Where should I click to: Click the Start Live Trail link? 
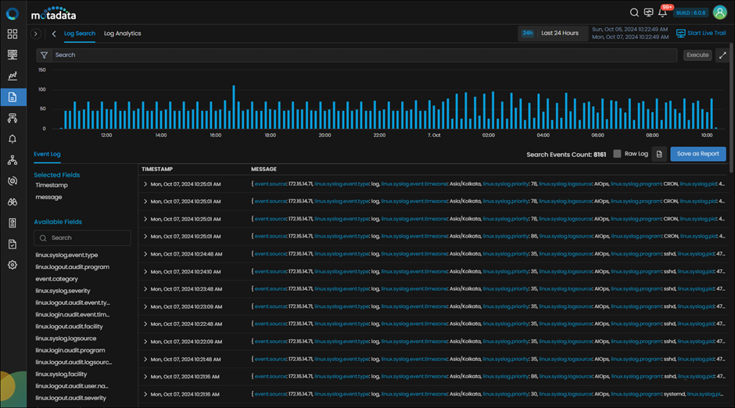click(x=701, y=34)
